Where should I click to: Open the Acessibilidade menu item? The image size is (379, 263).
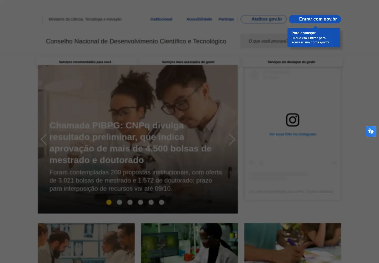tap(199, 19)
